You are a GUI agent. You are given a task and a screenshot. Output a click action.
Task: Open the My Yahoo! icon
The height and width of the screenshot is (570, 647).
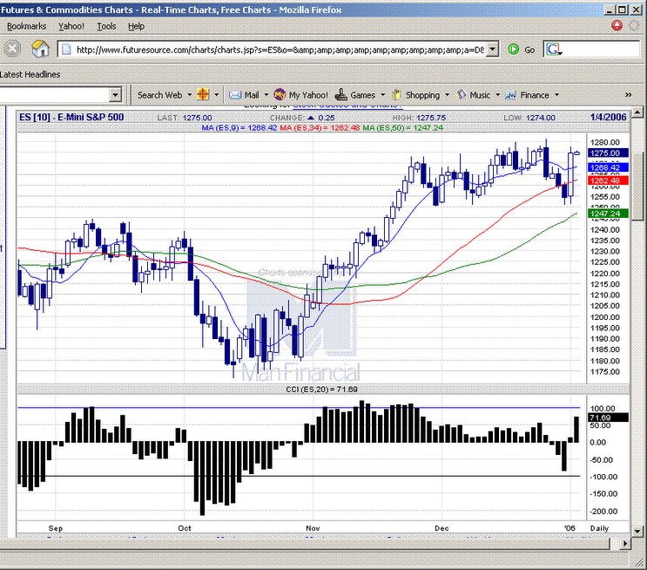point(280,95)
